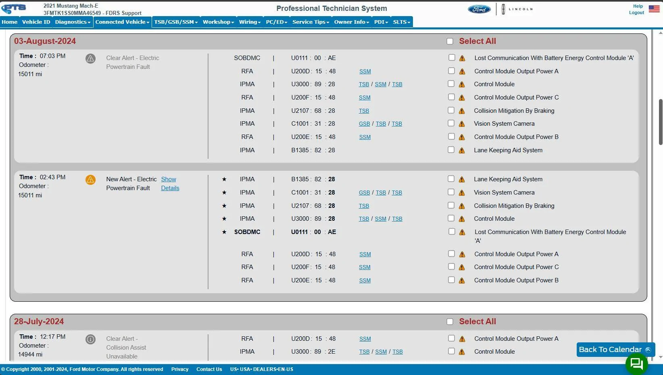Click the star marker beside B1385 in 02:43 PM group
Screen dimensions: 663x375
click(x=224, y=179)
